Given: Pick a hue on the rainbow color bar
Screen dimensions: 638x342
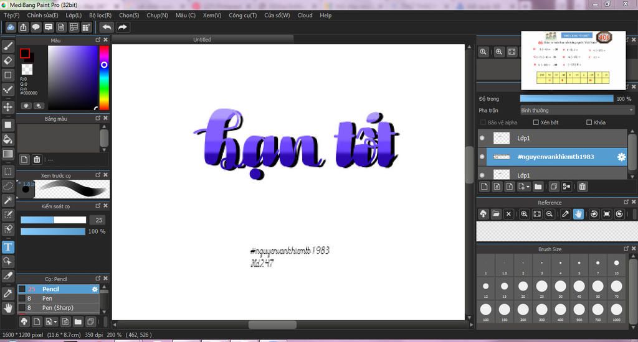Looking at the screenshot, I should point(104,78).
